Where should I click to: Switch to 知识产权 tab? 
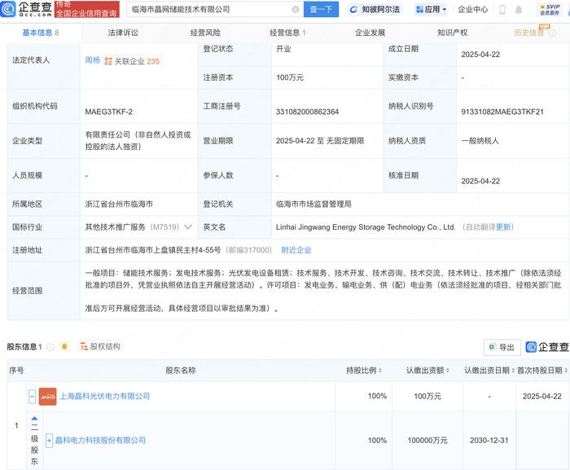point(453,33)
